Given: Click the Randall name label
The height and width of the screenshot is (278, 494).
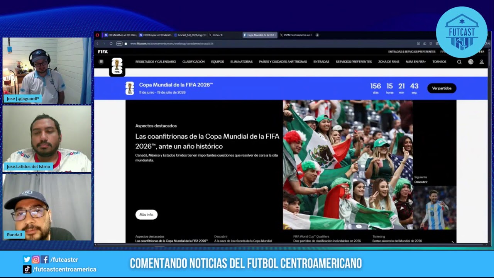Looking at the screenshot, I should [15, 235].
